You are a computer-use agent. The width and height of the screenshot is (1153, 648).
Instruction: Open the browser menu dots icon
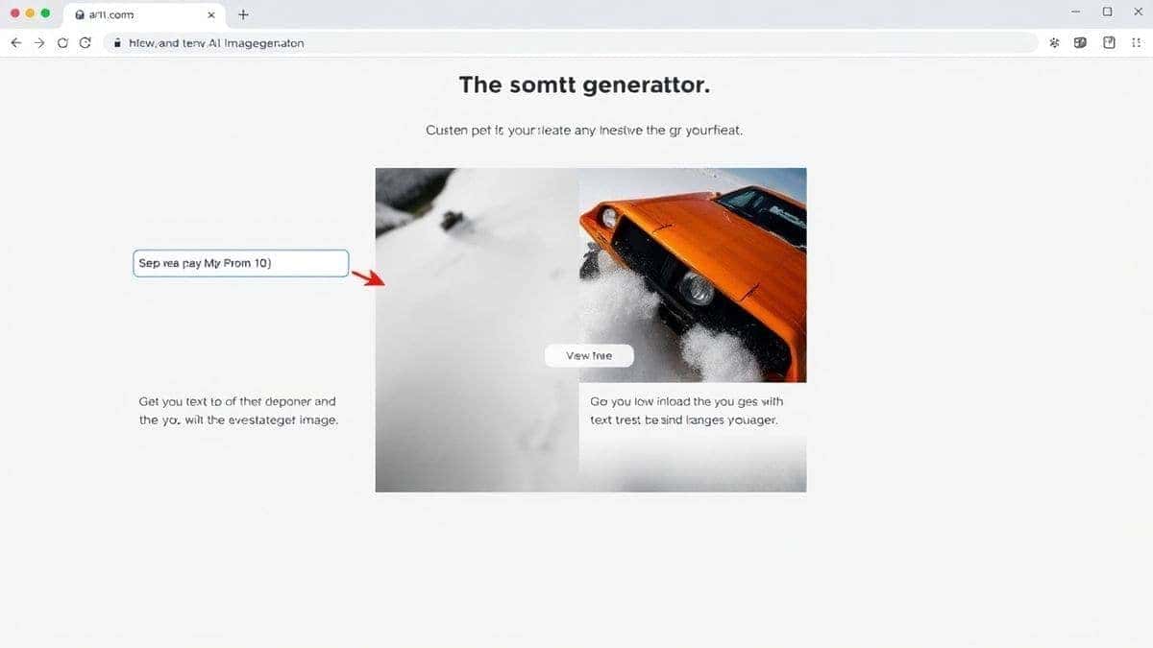tap(1135, 42)
